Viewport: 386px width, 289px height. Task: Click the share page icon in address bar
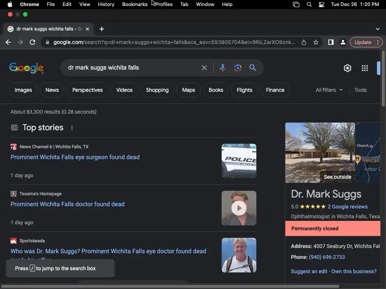click(x=304, y=42)
